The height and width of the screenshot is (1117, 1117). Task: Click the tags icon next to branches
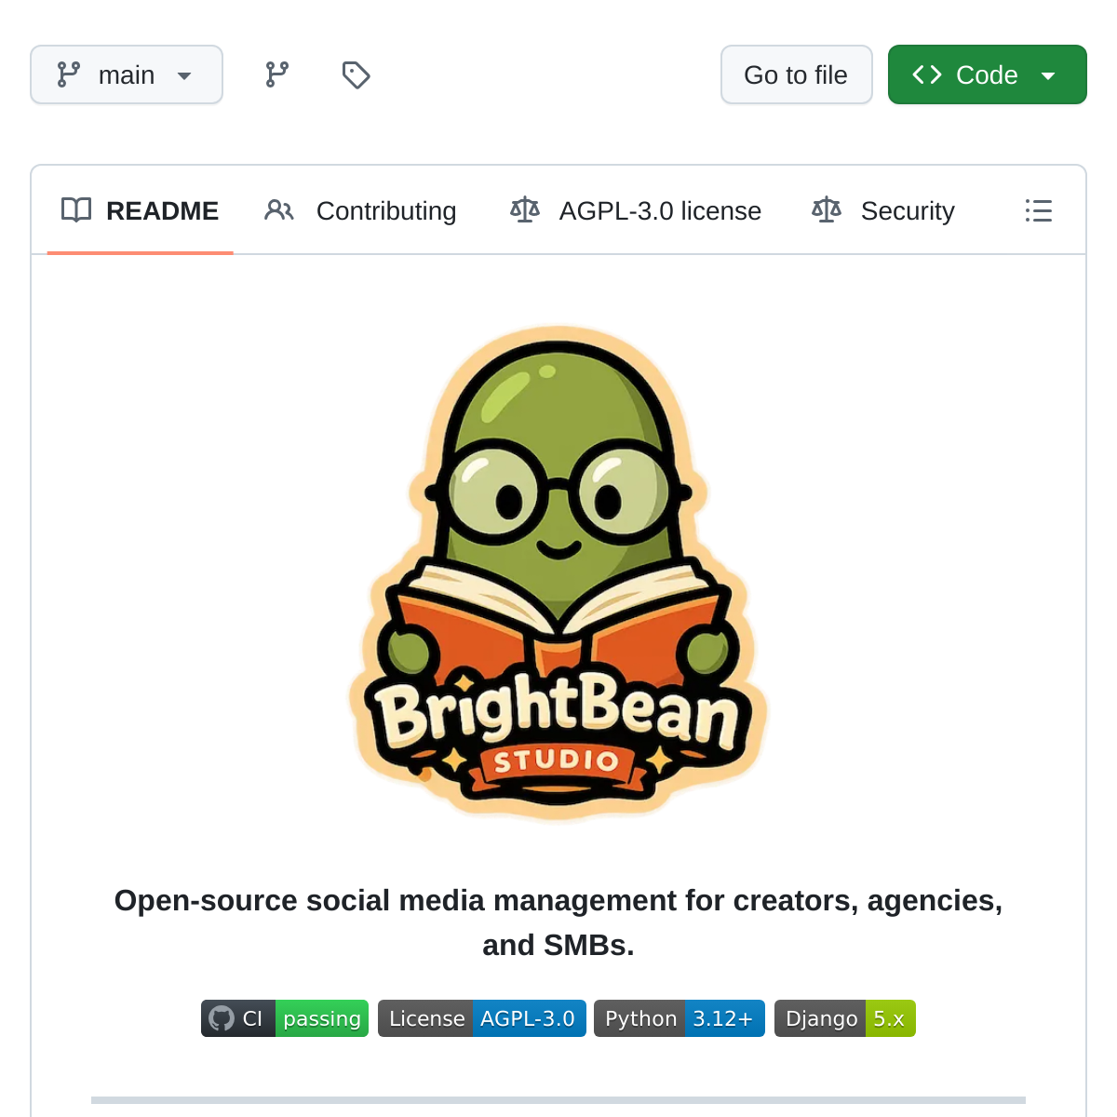point(356,74)
